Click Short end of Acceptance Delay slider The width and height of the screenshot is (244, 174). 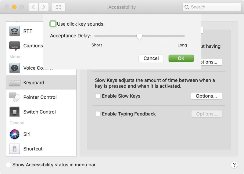tap(97, 36)
